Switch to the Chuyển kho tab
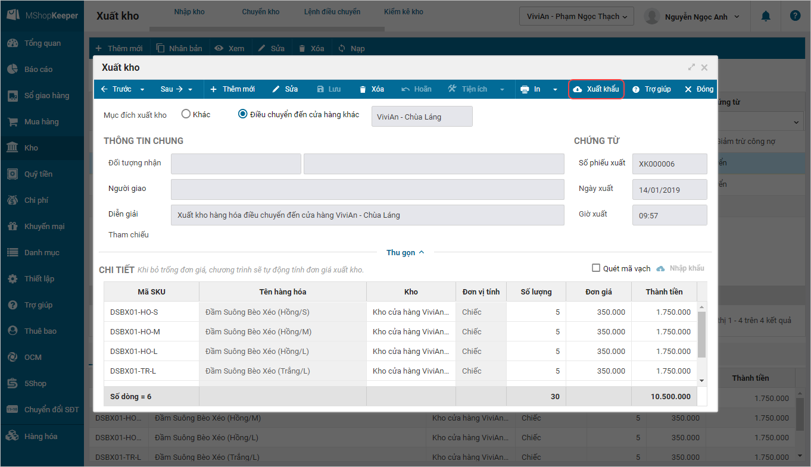The width and height of the screenshot is (811, 467). pyautogui.click(x=261, y=12)
